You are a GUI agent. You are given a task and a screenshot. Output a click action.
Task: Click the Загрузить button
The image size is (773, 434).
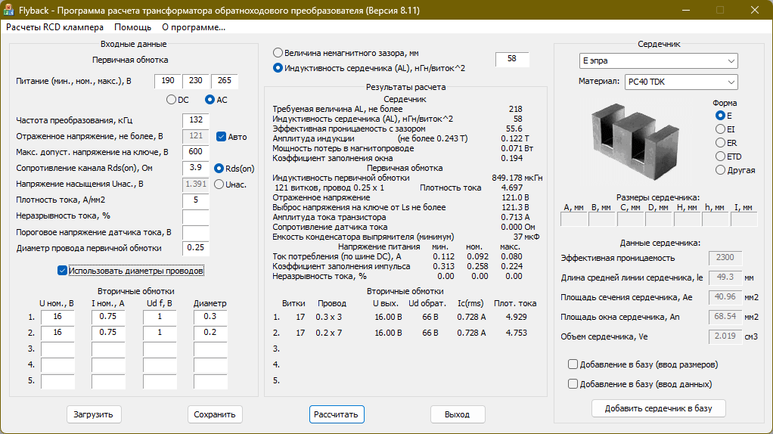[93, 414]
